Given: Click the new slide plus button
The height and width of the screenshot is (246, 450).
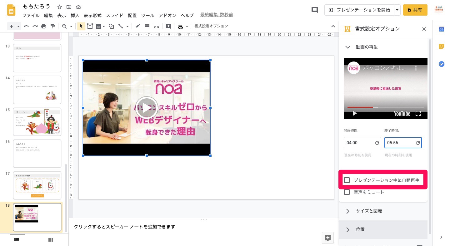Looking at the screenshot, I should click(12, 26).
